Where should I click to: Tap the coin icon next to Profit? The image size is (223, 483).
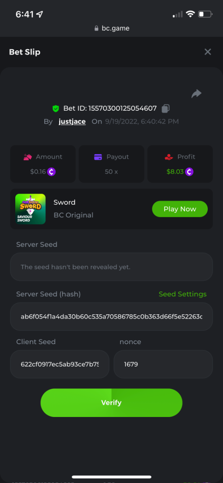(189, 171)
